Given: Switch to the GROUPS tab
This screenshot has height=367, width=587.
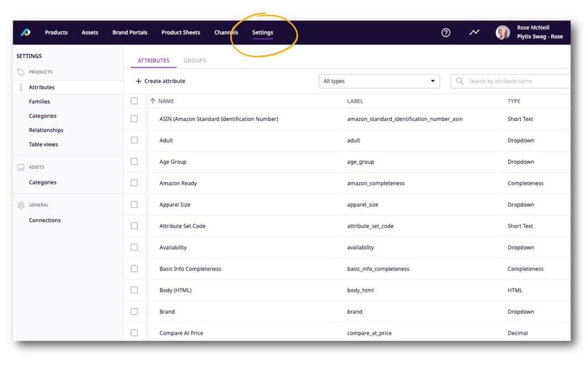Looking at the screenshot, I should 195,60.
